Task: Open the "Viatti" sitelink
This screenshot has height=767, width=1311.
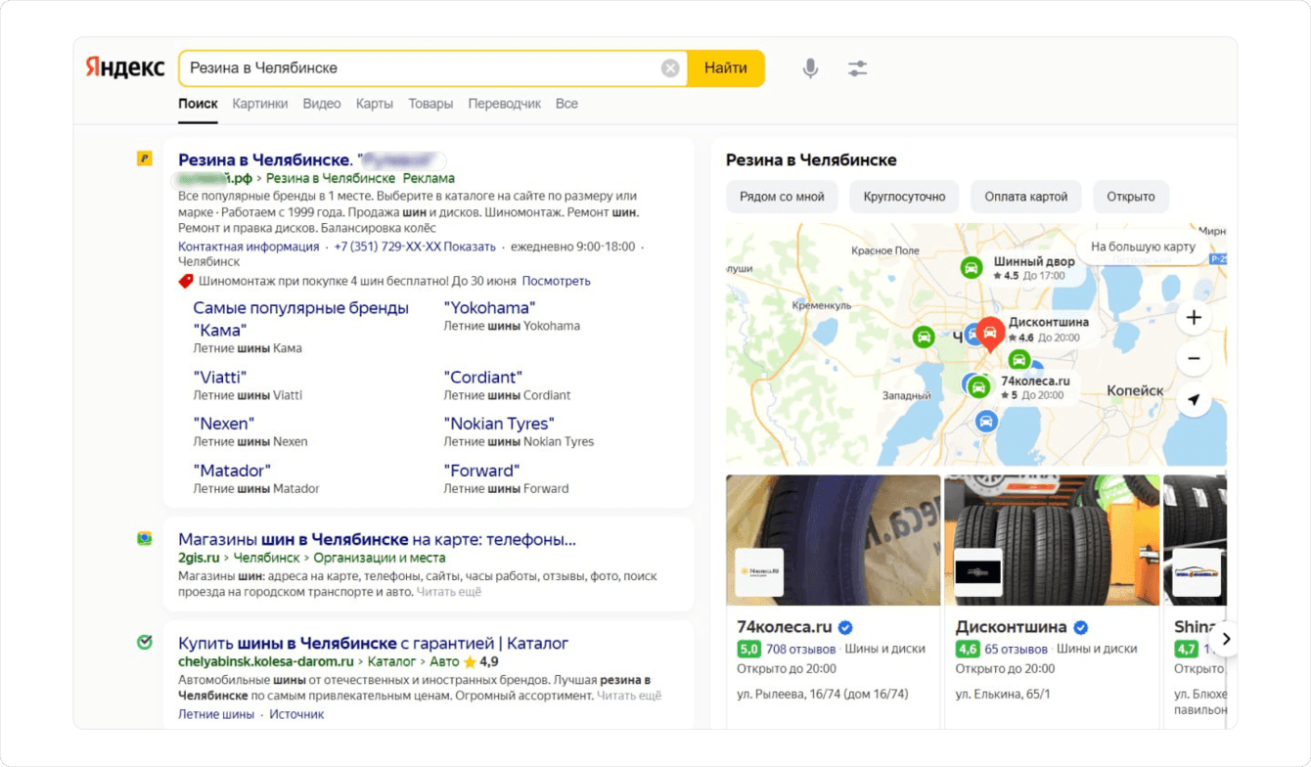Action: (x=220, y=377)
